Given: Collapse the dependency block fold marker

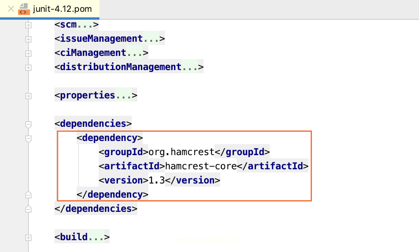Looking at the screenshot, I should click(28, 139).
